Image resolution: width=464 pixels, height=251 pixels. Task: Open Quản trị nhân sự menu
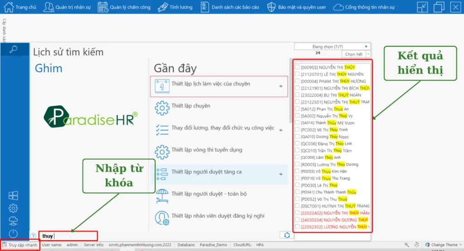[67, 7]
